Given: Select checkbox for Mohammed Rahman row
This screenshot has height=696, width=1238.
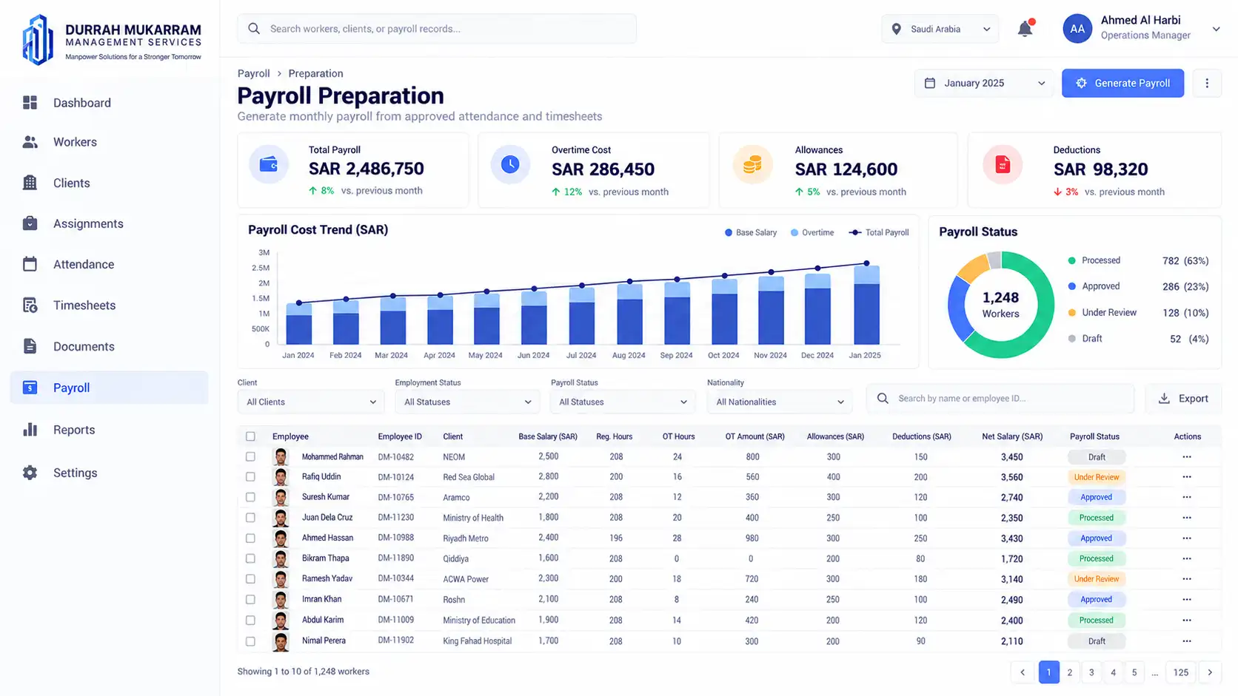Looking at the screenshot, I should (x=250, y=457).
